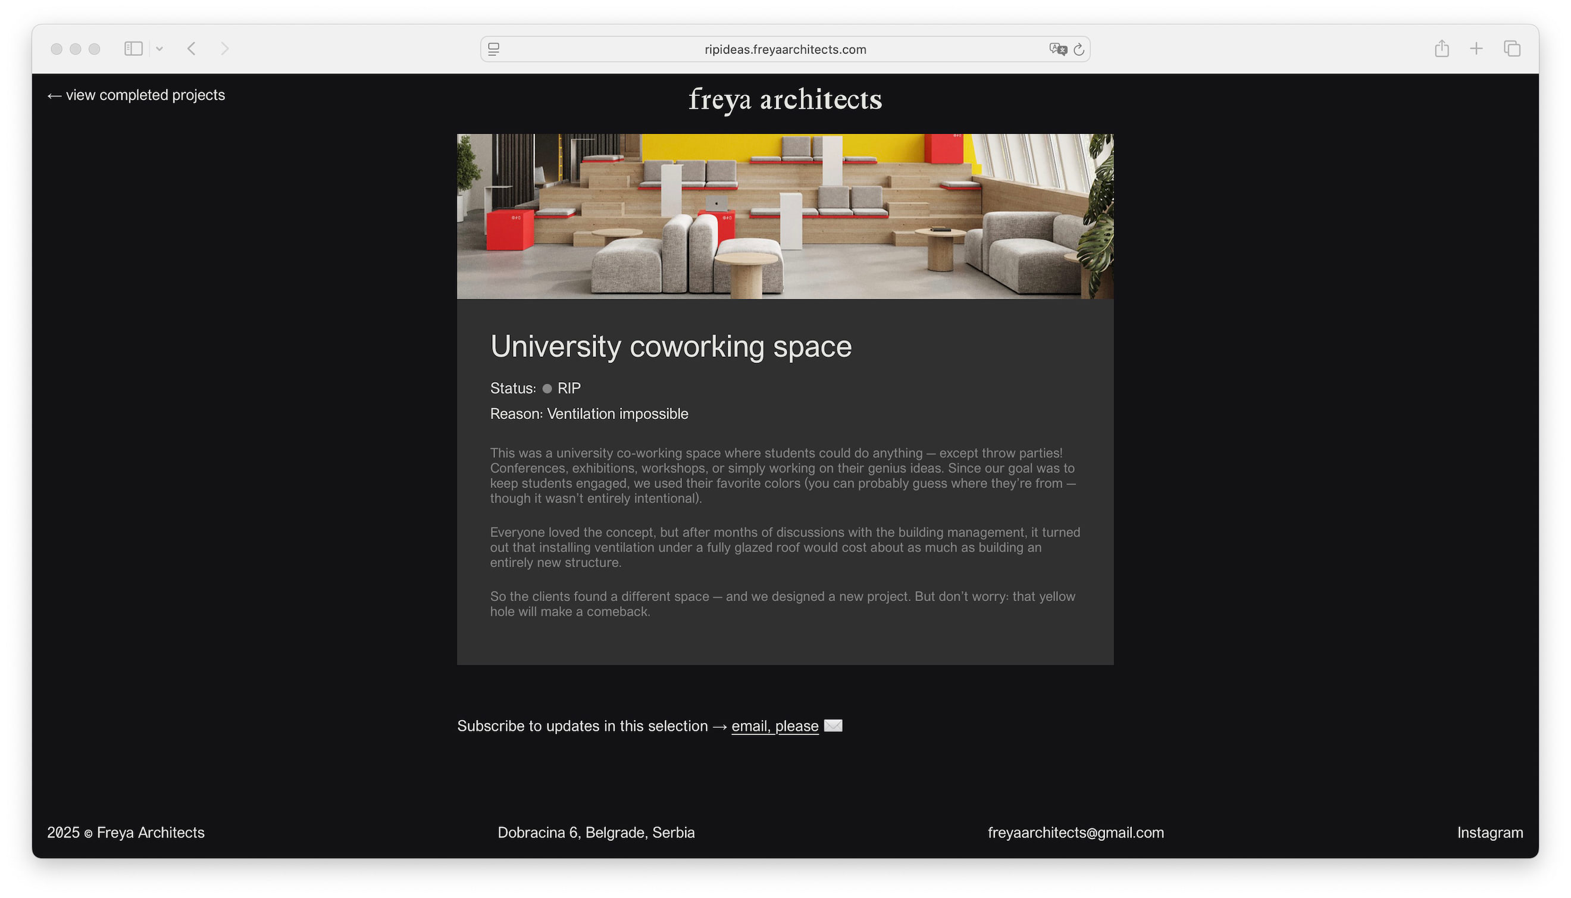Reload the page with refresh icon
Viewport: 1571px width, 898px height.
coord(1079,49)
